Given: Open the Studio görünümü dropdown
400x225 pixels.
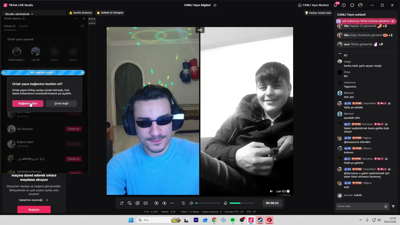Looking at the screenshot, I should (19, 14).
